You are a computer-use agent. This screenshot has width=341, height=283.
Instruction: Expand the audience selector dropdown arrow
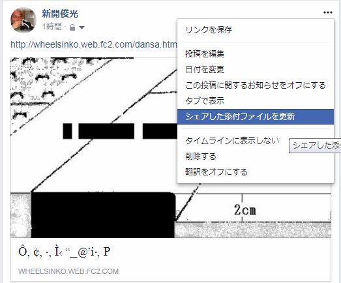point(82,27)
